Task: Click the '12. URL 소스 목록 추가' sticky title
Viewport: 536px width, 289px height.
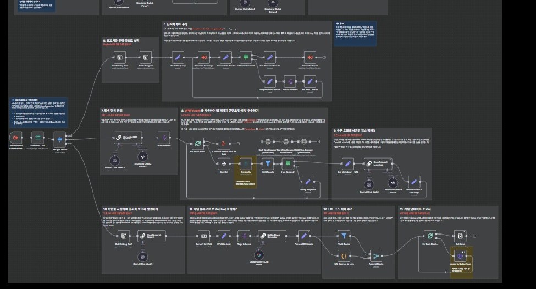Action: 338,209
